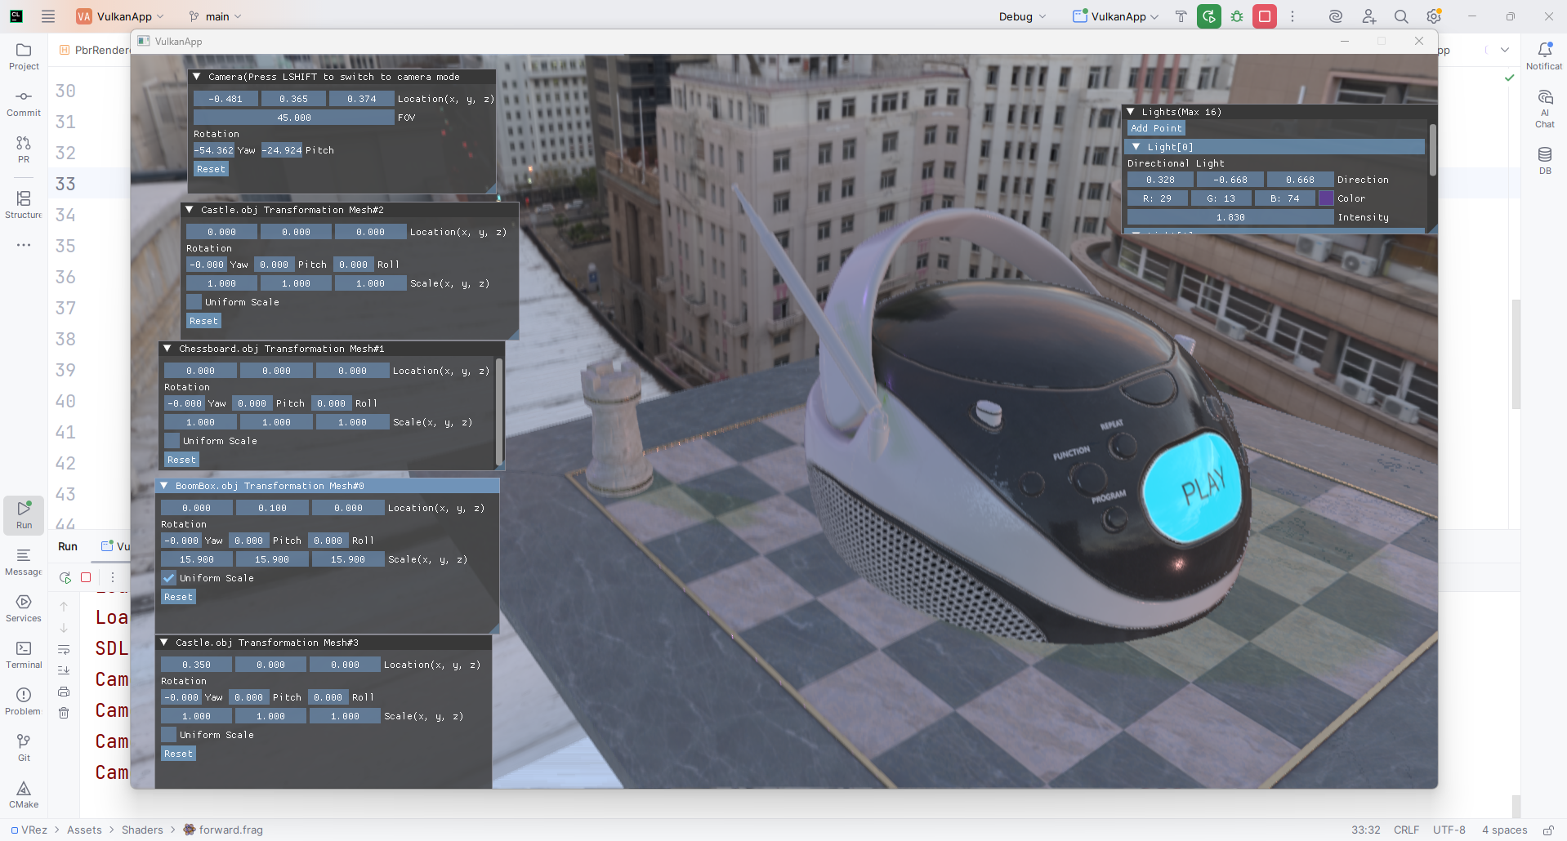The width and height of the screenshot is (1567, 841).
Task: Click the Debug bug icon in toolbar
Action: (x=1237, y=16)
